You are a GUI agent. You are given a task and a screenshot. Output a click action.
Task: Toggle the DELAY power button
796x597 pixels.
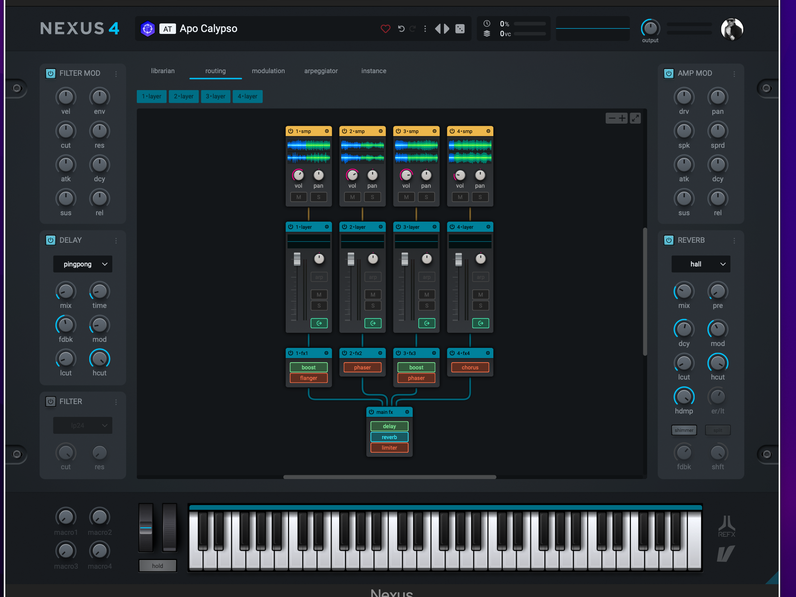point(51,240)
